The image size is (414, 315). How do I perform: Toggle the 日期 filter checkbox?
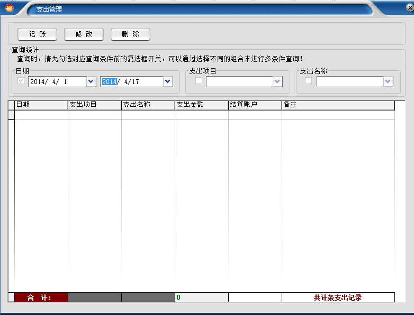tap(21, 81)
